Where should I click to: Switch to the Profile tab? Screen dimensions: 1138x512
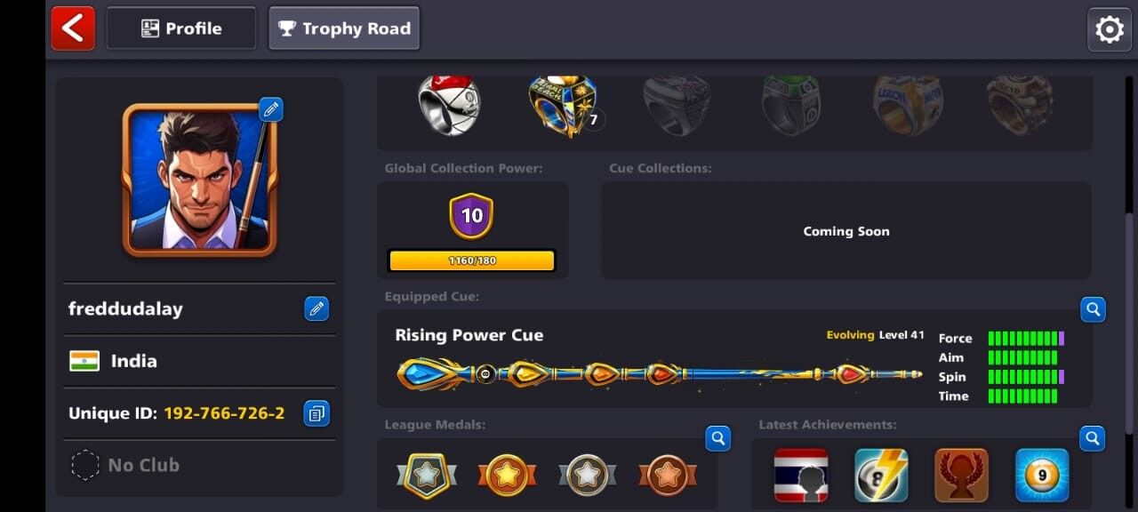point(181,28)
